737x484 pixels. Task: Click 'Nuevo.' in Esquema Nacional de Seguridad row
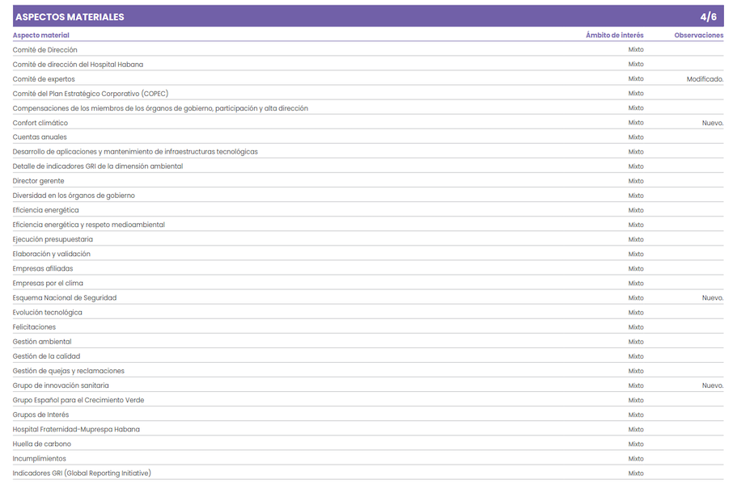tap(713, 297)
